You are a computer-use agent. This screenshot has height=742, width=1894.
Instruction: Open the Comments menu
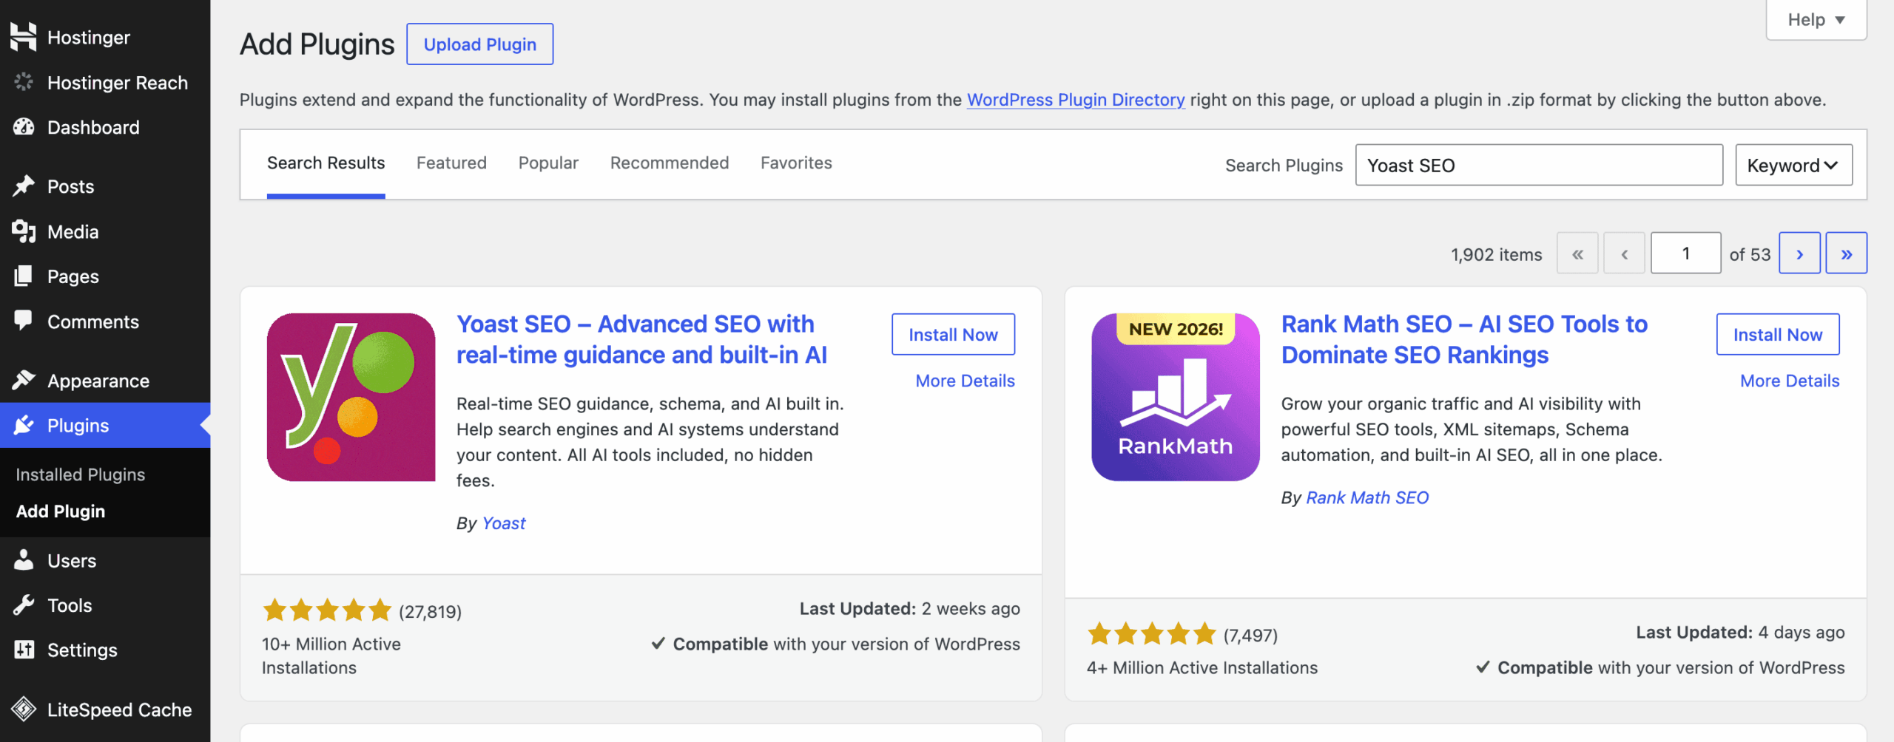(105, 321)
